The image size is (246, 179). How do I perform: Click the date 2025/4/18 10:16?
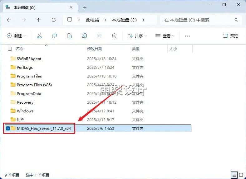tap(102, 76)
